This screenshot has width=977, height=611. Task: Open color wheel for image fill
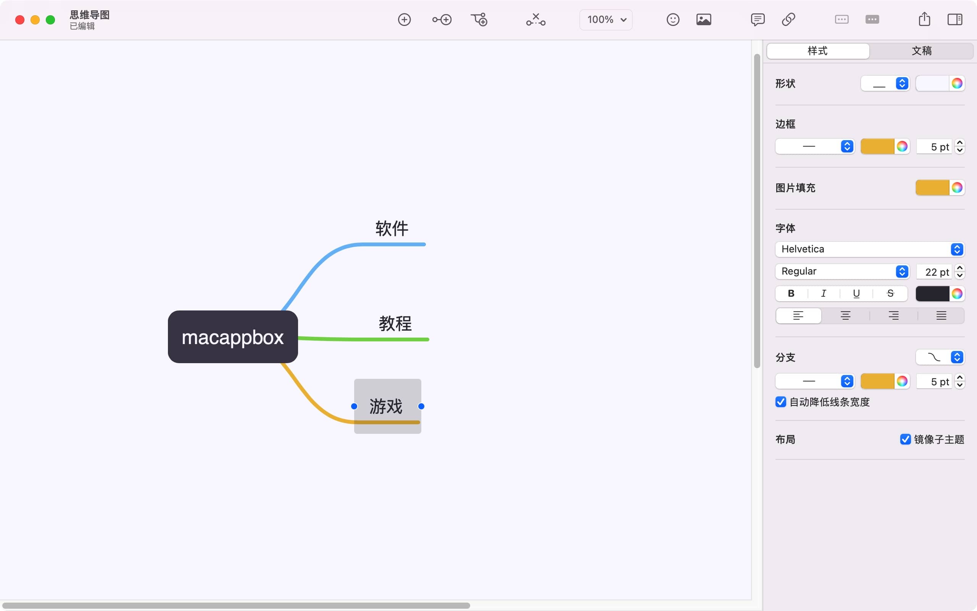pyautogui.click(x=957, y=188)
